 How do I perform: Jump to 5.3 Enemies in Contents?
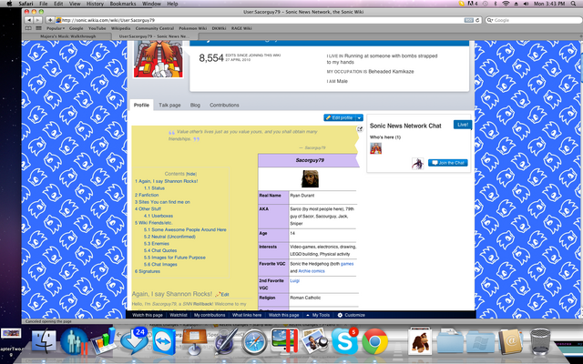point(156,244)
